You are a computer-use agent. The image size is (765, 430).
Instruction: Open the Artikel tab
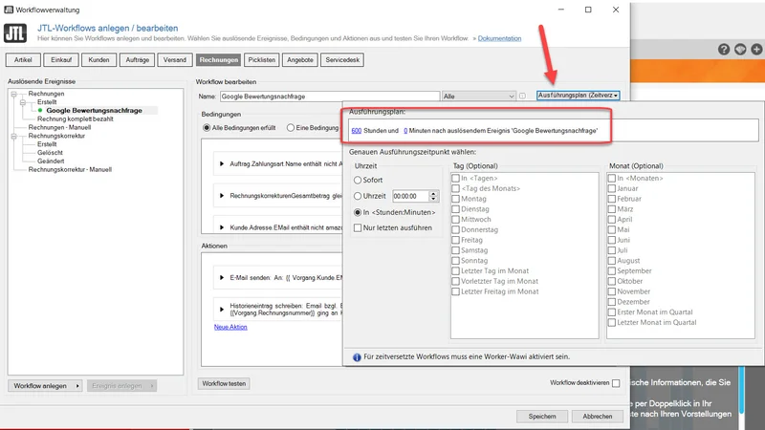23,60
